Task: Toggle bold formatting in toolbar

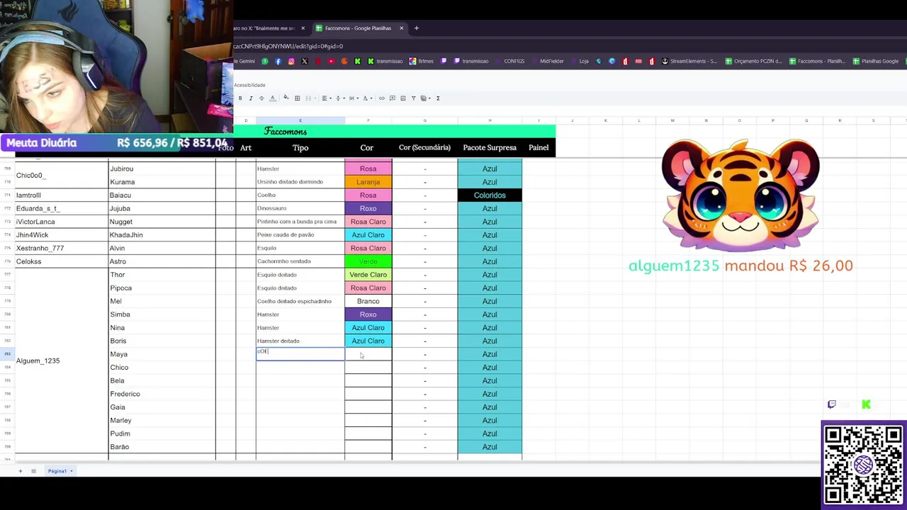Action: click(240, 98)
